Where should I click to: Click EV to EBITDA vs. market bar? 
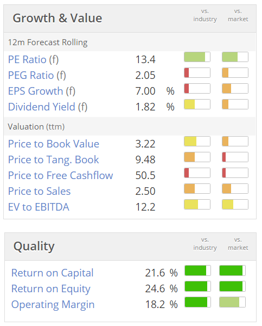[235, 205]
